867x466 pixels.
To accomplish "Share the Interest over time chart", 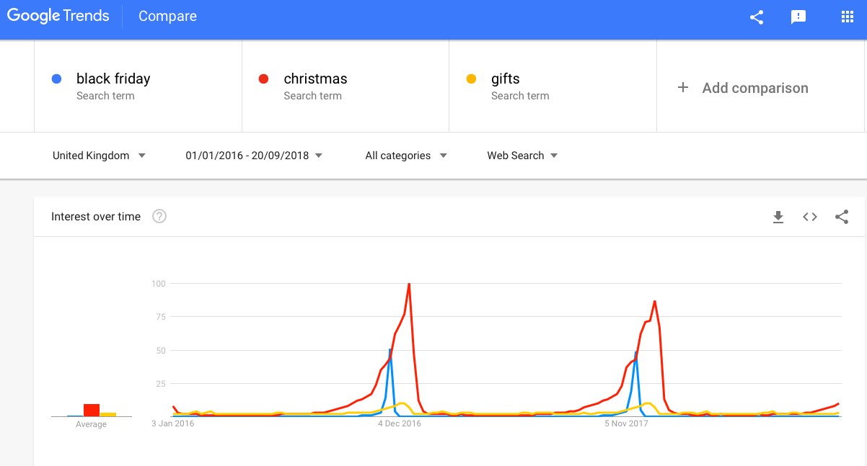I will [x=842, y=217].
